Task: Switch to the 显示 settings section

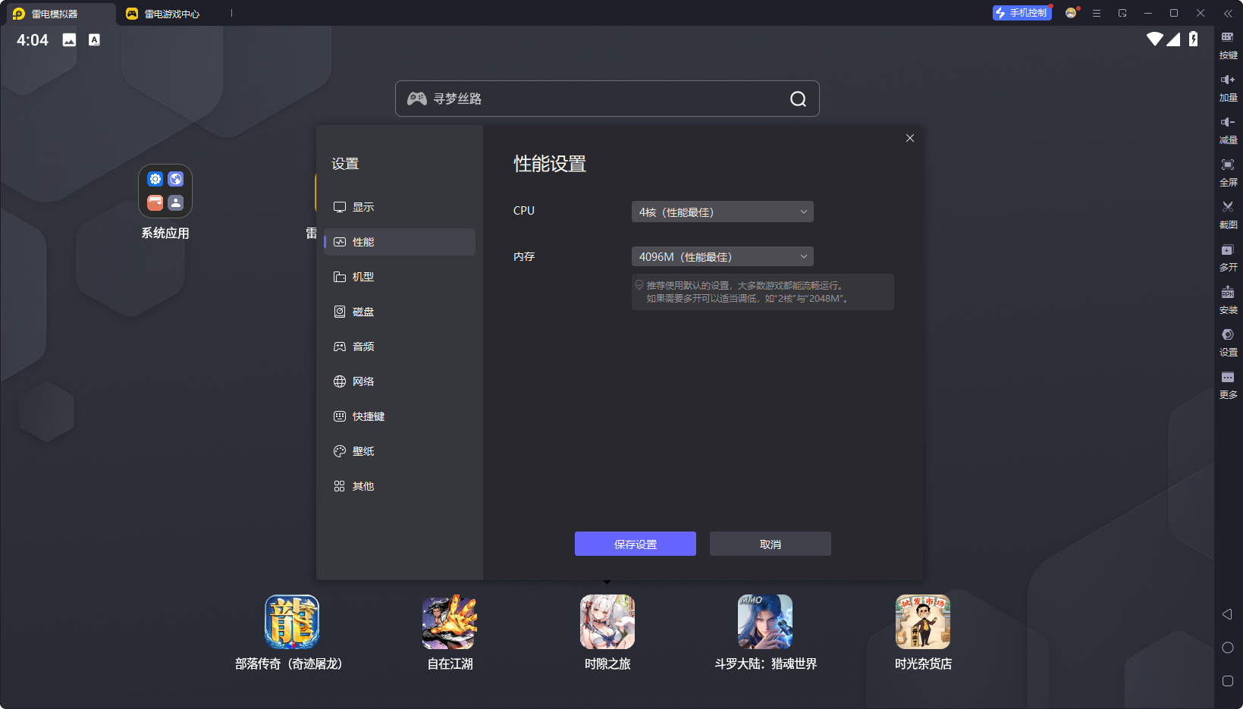Action: (x=400, y=207)
